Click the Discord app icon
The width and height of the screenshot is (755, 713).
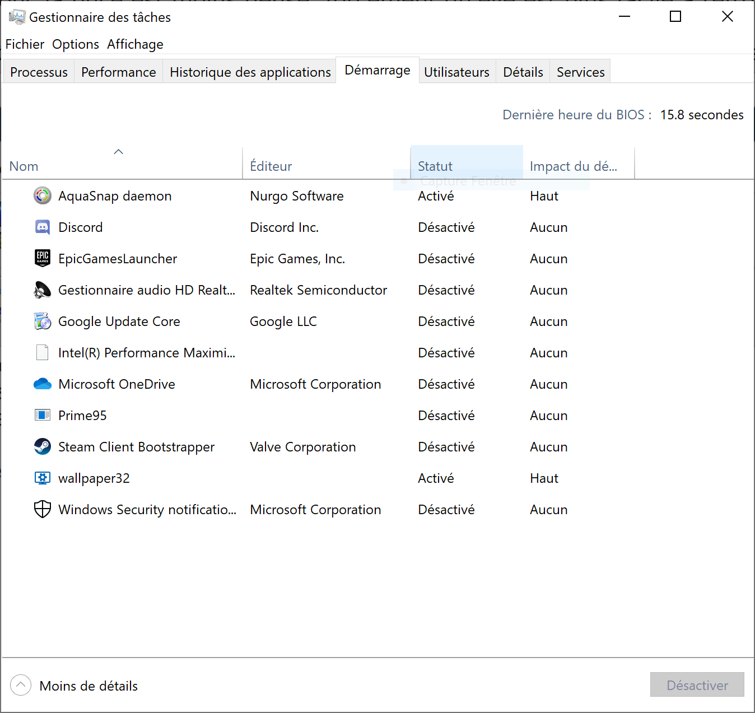[43, 227]
